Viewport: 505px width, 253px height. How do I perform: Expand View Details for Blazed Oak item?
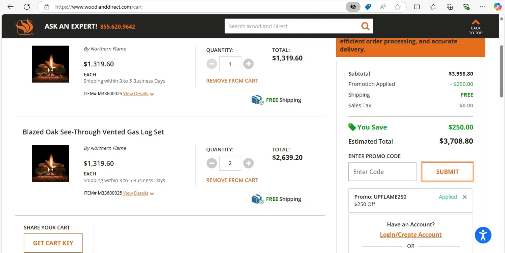click(x=138, y=193)
